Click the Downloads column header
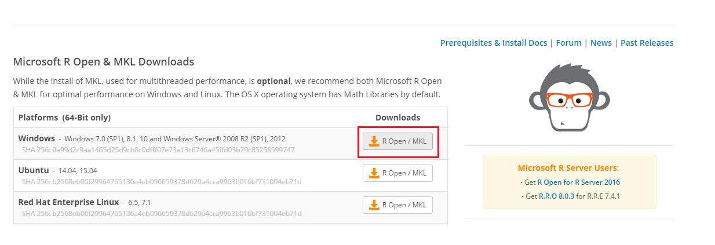This screenshot has width=715, height=245. pos(397,118)
